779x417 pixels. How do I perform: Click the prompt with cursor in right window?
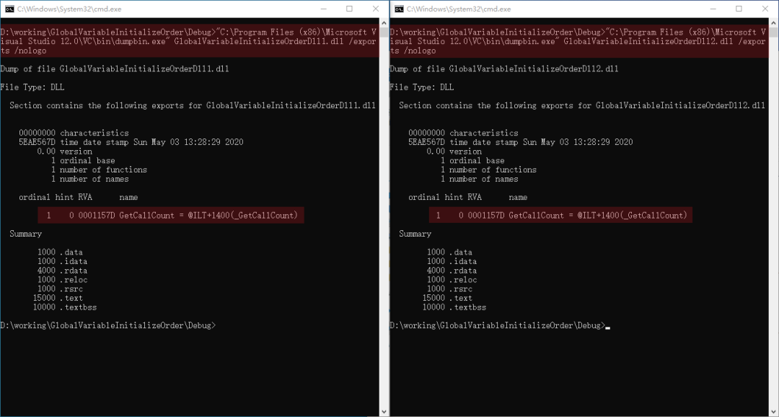(500, 325)
